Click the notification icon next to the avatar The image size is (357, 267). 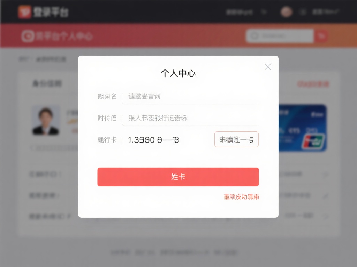point(303,11)
